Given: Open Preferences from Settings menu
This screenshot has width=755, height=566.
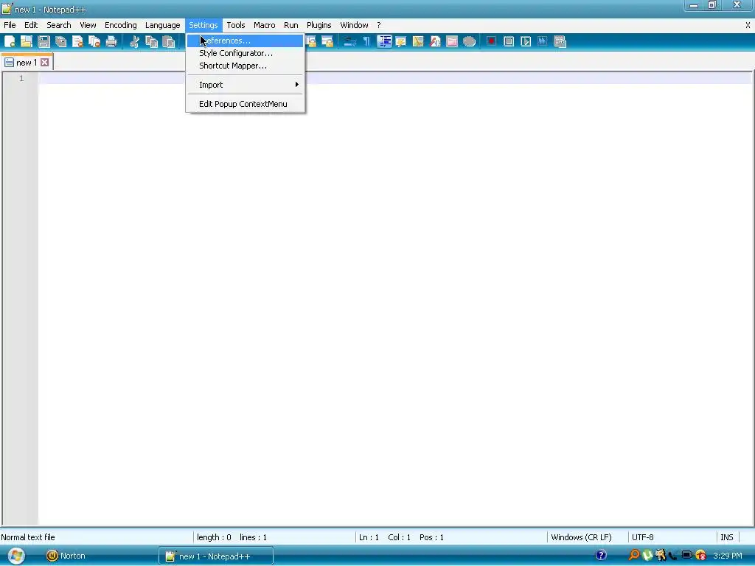Looking at the screenshot, I should (245, 41).
